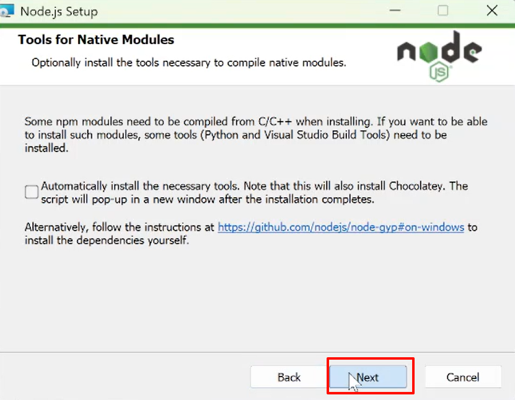The image size is (515, 400).
Task: Click the installer icon in title bar
Action: 7,11
